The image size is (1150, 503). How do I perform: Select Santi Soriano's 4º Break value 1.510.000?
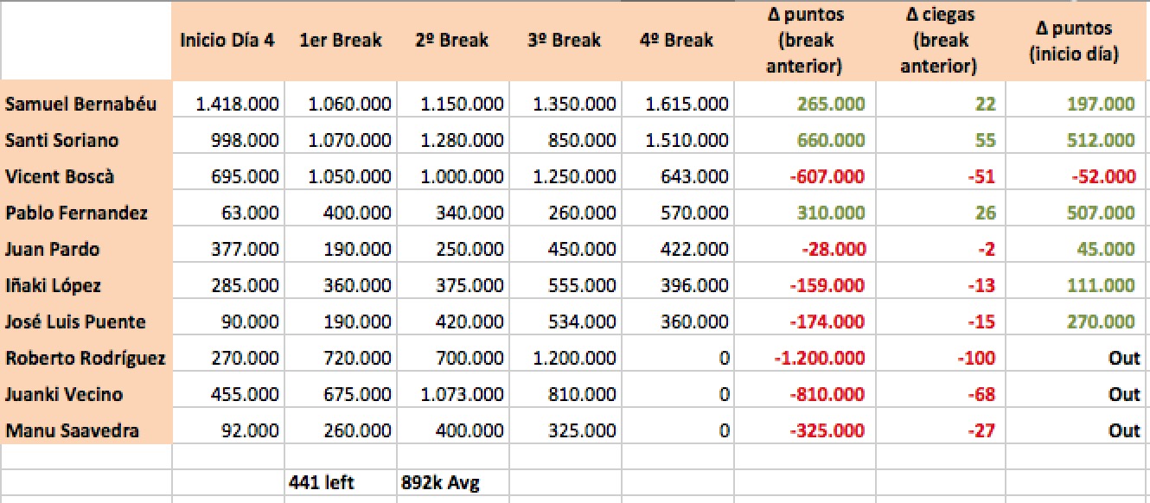677,140
